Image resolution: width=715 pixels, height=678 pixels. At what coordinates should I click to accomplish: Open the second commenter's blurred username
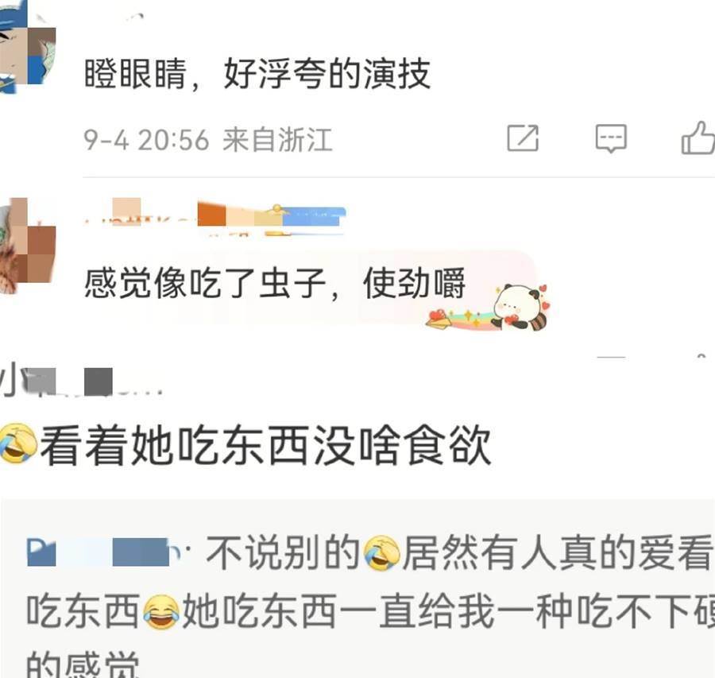(x=215, y=219)
